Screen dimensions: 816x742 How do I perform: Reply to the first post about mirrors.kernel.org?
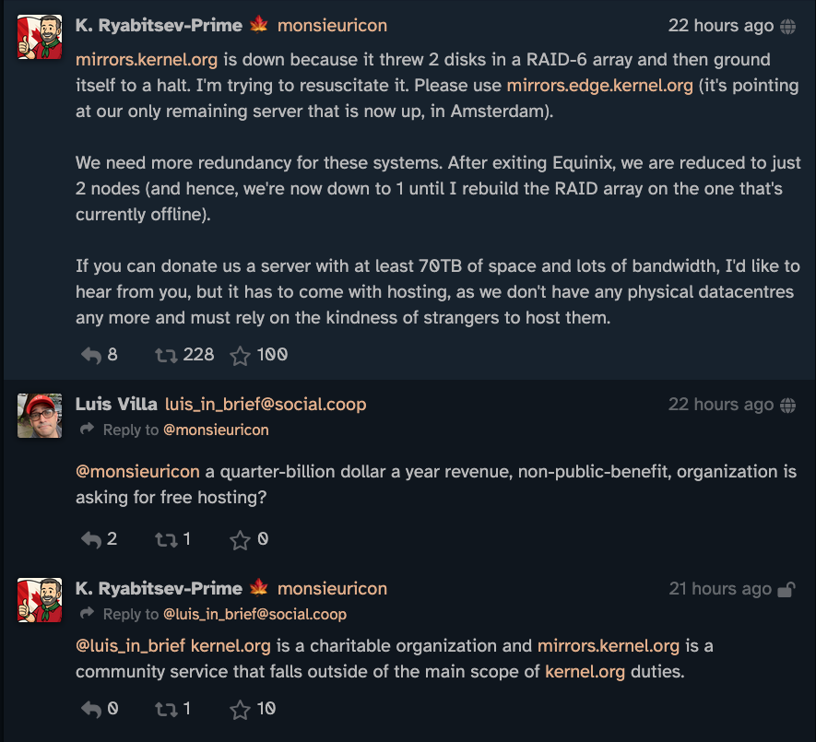click(91, 355)
